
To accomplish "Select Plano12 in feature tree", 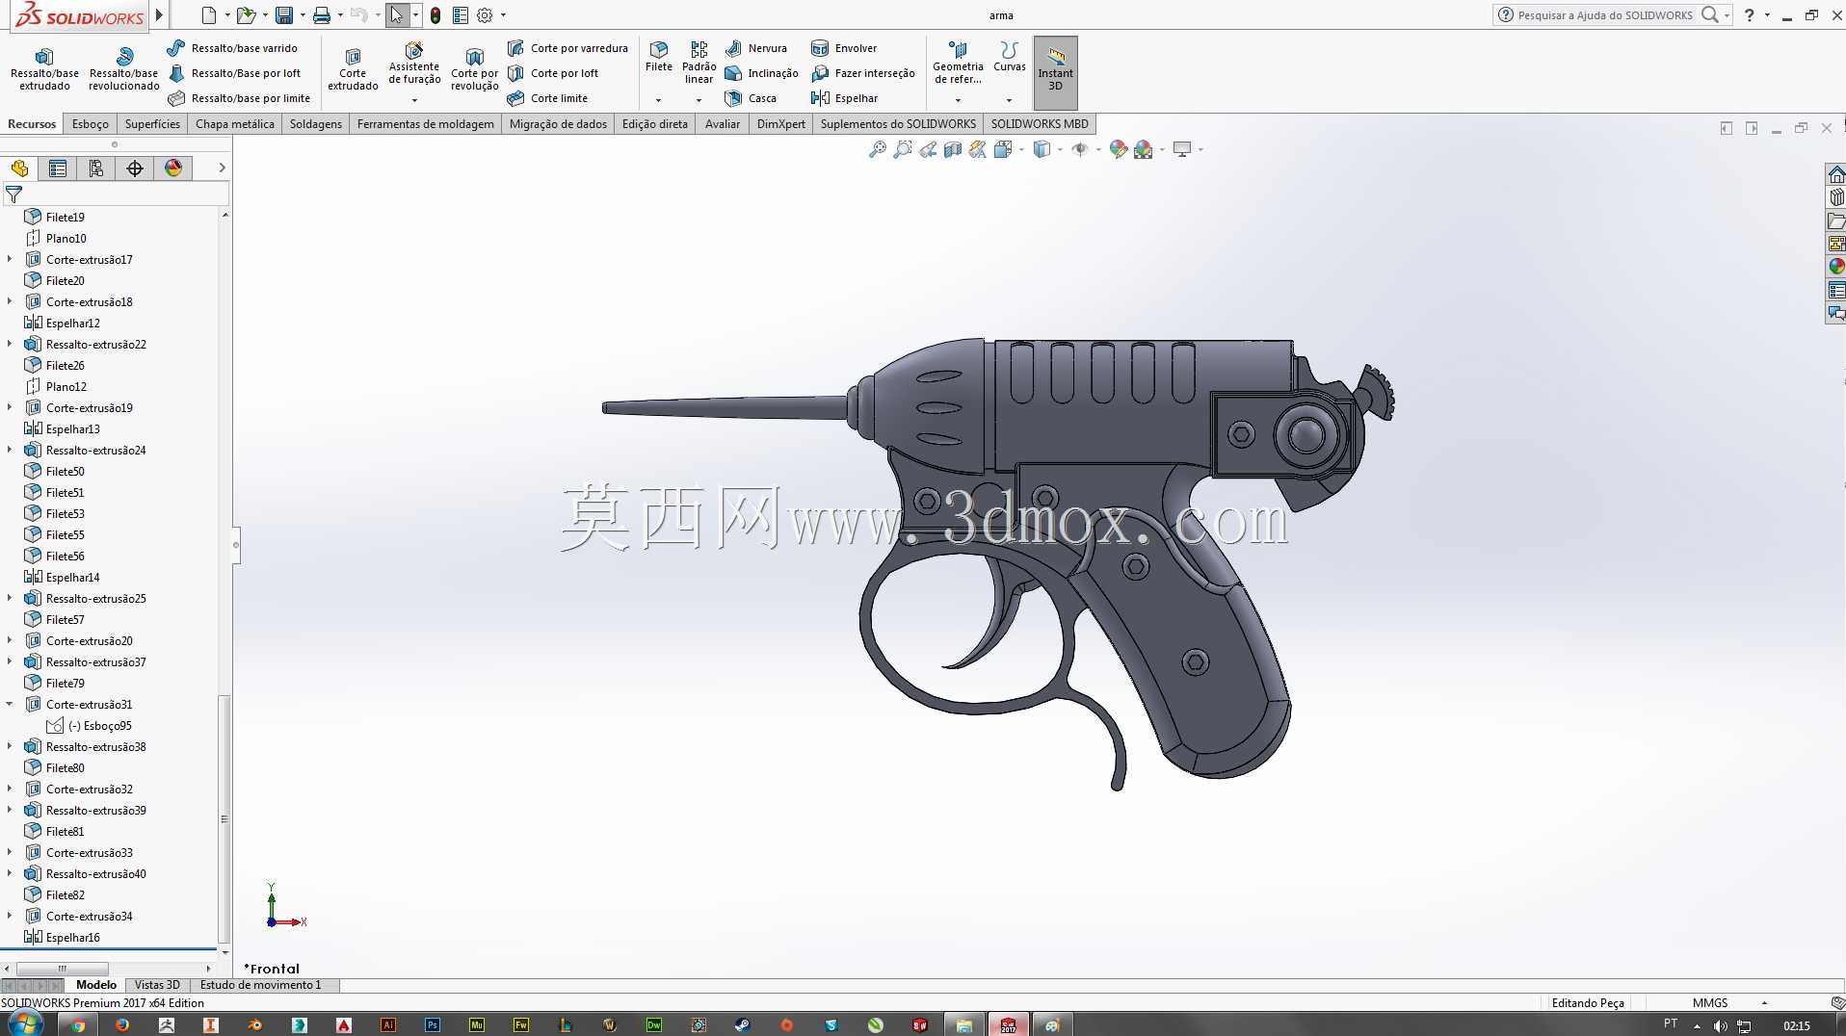I will (x=56, y=386).
